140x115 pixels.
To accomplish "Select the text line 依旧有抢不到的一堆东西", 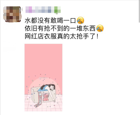I will (x=60, y=28).
